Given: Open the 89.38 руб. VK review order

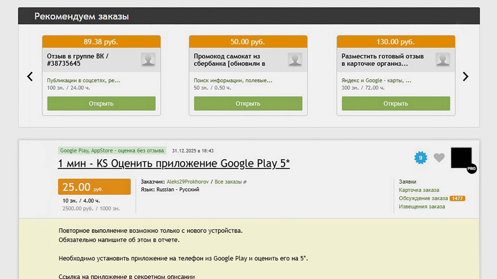Looking at the screenshot, I should [x=101, y=103].
